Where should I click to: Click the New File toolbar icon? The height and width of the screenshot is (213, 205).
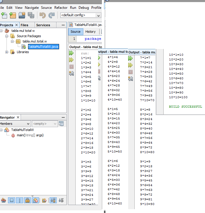(4, 15)
